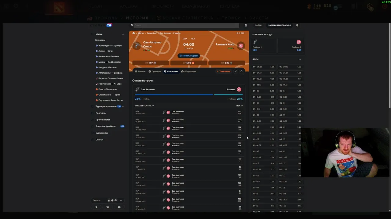Click the home icon in the breadcrumb
This screenshot has width=391, height=219.
(x=133, y=33)
